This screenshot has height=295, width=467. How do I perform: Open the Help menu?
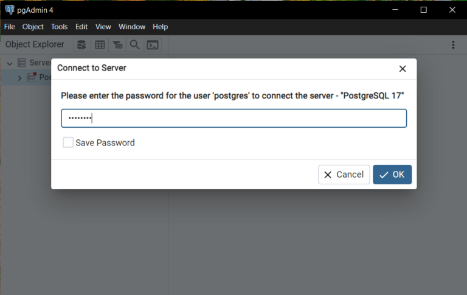pyautogui.click(x=161, y=27)
